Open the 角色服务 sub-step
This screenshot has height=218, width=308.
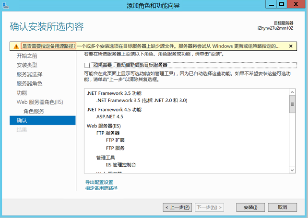pyautogui.click(x=34, y=111)
